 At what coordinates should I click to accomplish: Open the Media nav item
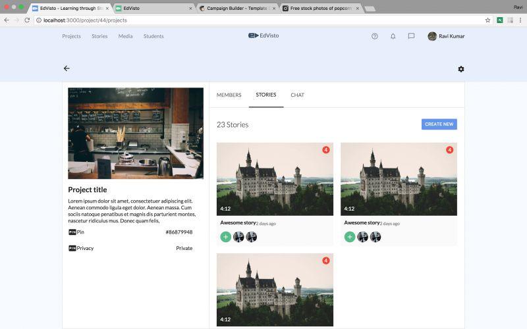[x=125, y=36]
